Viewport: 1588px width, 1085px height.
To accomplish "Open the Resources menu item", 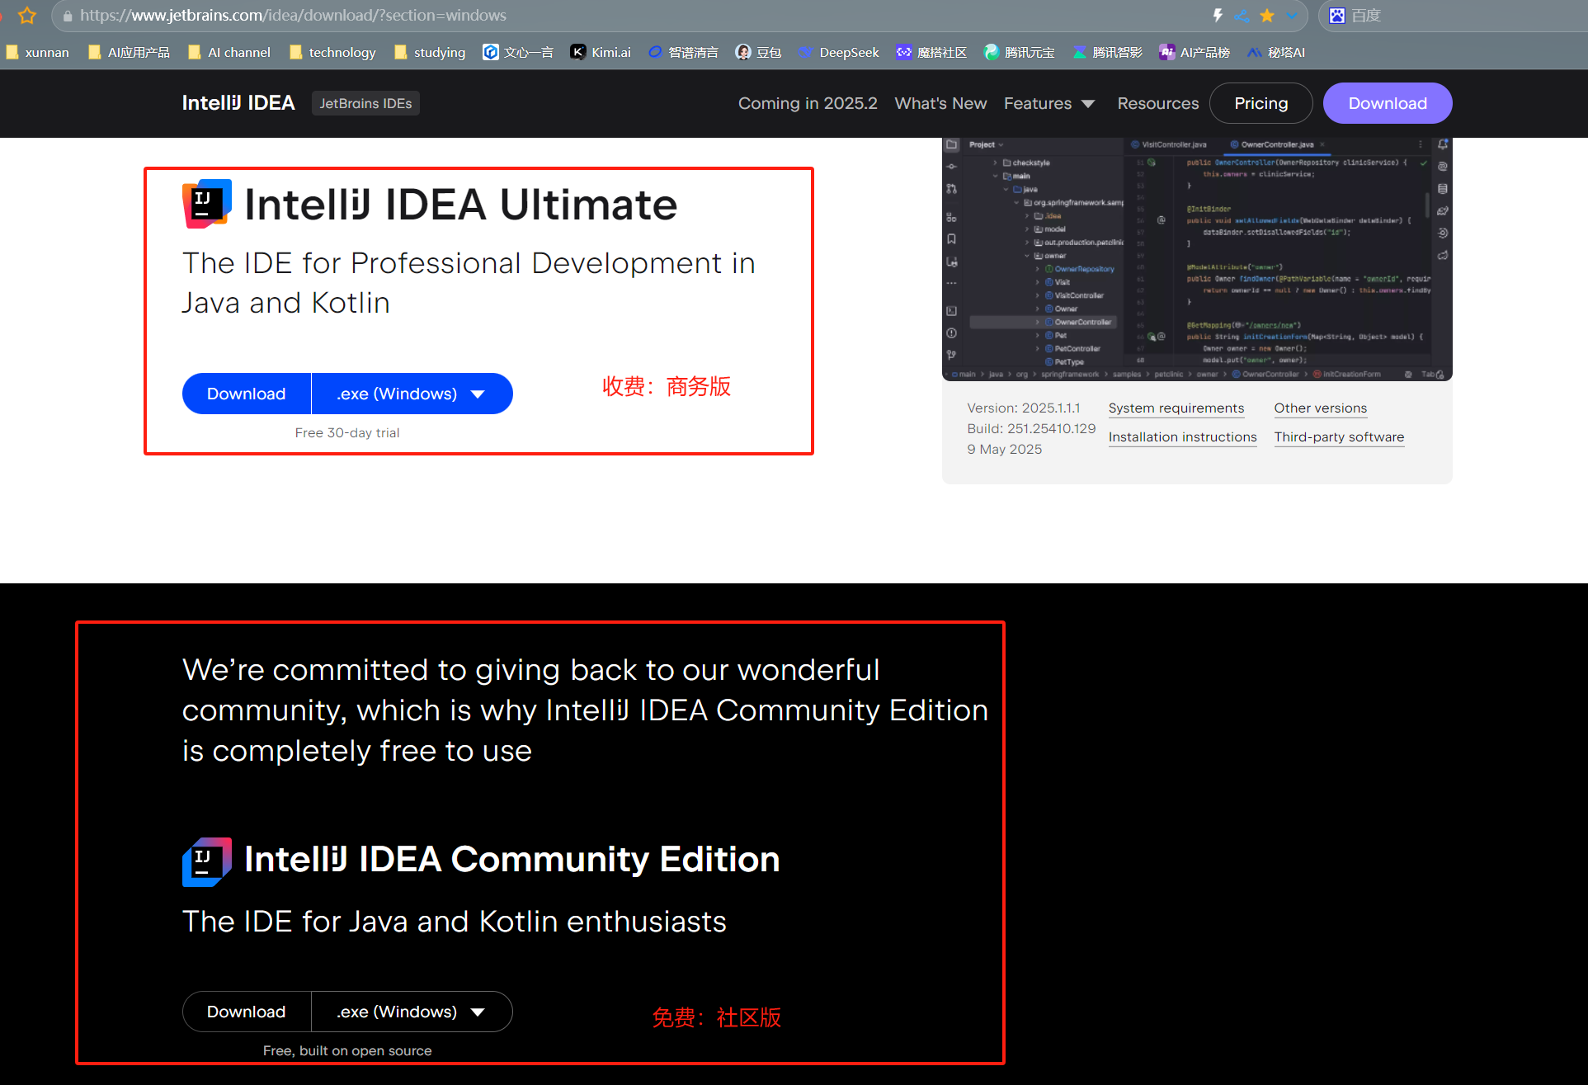I will [1157, 103].
